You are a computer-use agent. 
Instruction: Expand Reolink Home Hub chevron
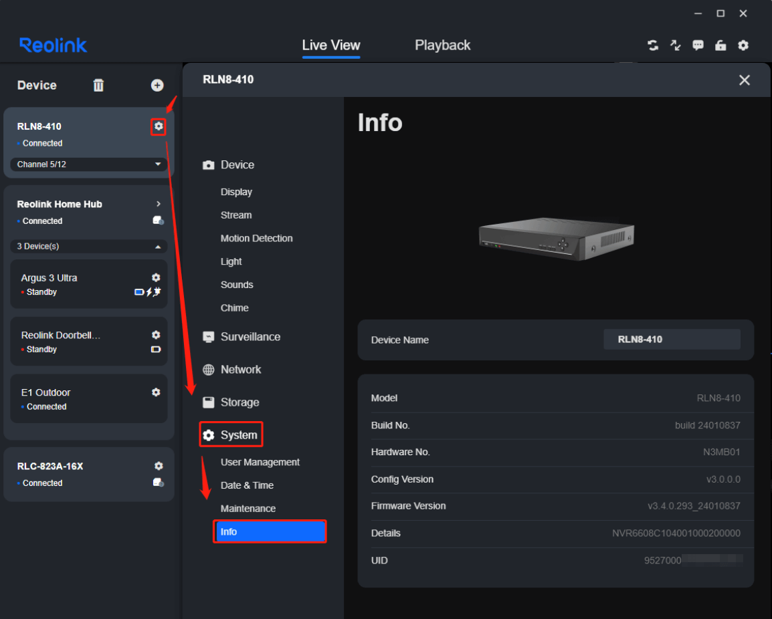[x=158, y=204]
